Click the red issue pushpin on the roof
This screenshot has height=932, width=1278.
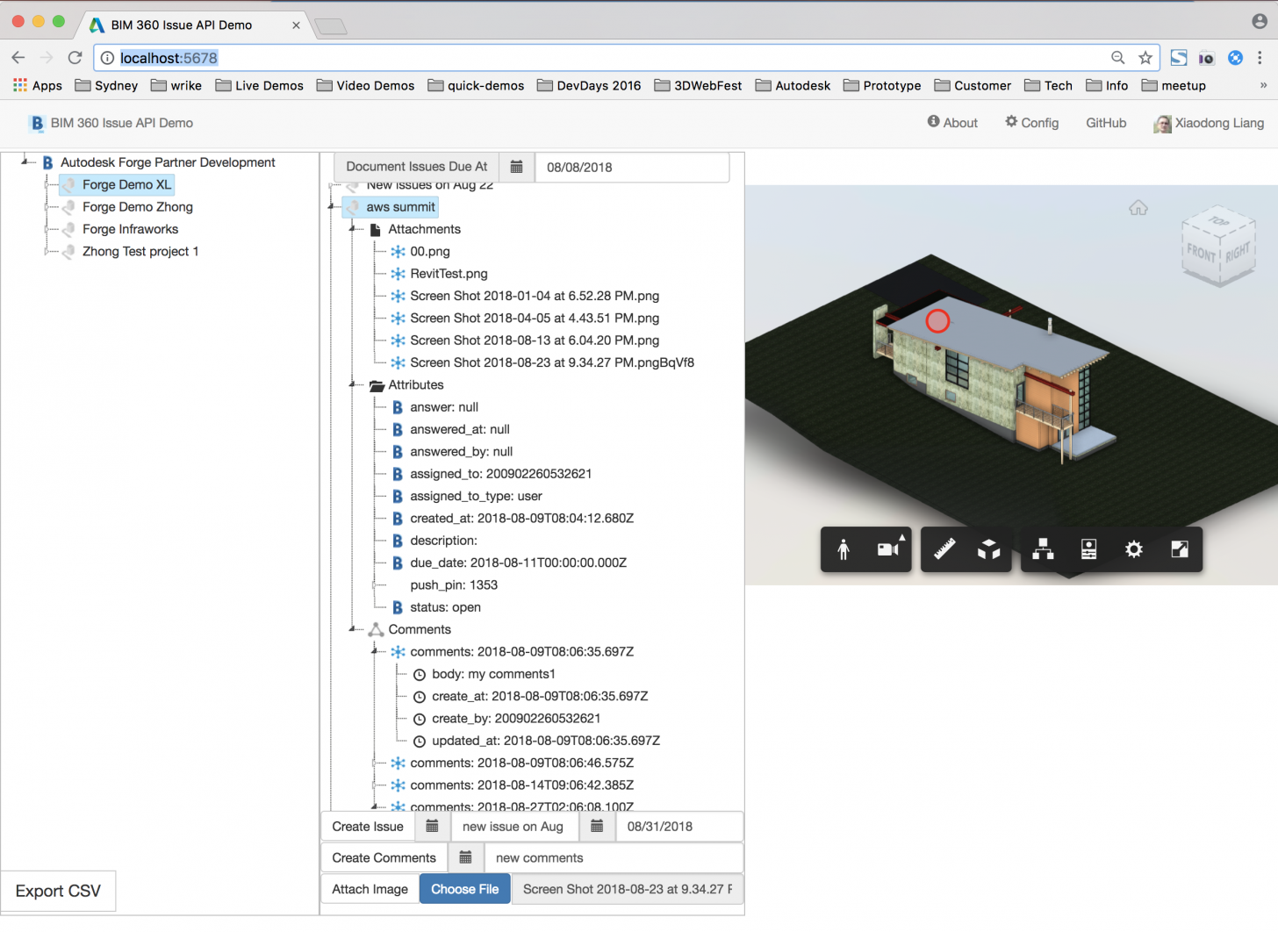(x=937, y=321)
